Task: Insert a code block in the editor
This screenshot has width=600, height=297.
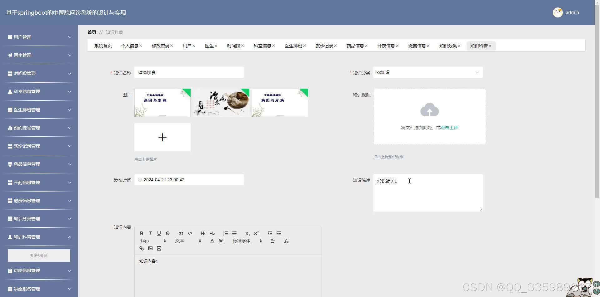Action: click(190, 233)
